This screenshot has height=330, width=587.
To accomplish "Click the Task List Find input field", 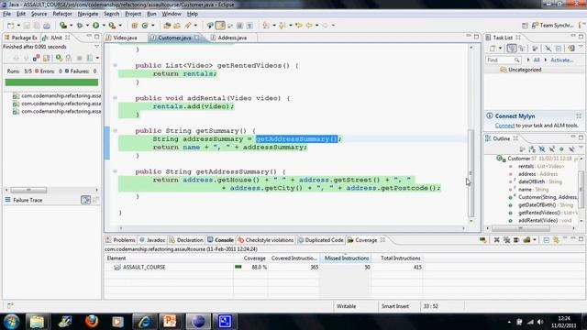I will click(503, 60).
